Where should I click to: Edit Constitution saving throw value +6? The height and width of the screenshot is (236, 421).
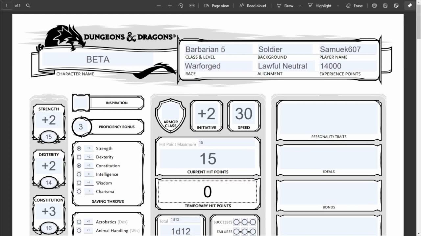click(x=88, y=165)
